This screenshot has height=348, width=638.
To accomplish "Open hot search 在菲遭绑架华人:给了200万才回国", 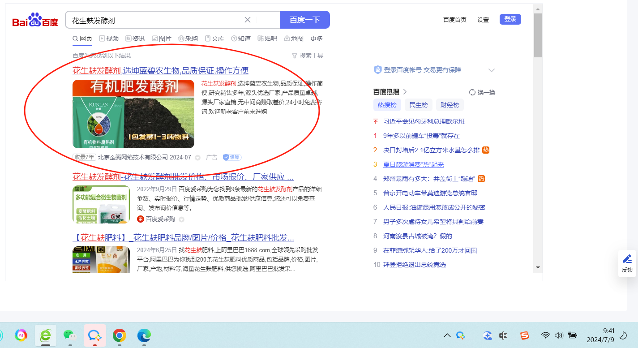I will coord(430,250).
